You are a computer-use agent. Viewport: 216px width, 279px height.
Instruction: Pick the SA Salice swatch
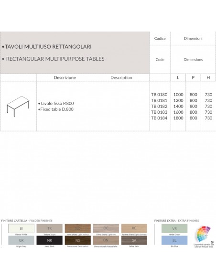tap(134, 240)
